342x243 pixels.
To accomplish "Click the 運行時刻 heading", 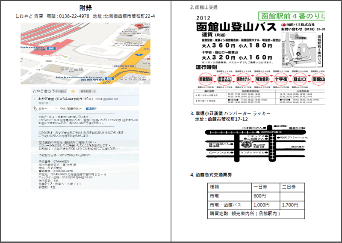I will click(206, 67).
